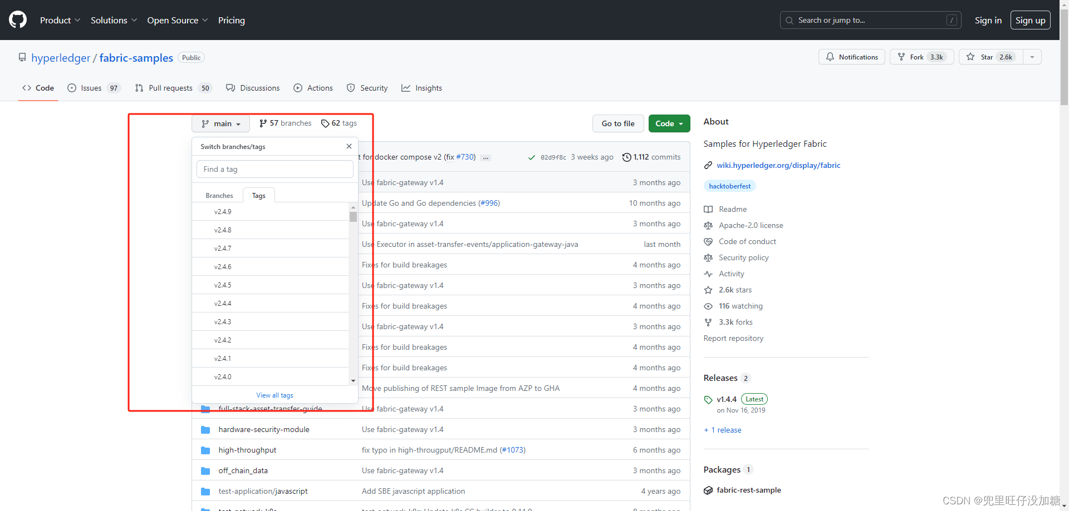
Task: Click the Find a tag input
Action: 275,169
